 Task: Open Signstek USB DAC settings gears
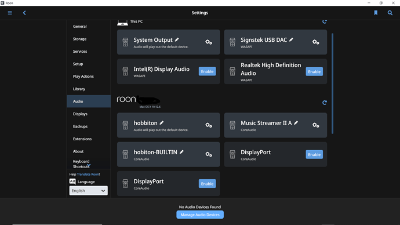(316, 42)
